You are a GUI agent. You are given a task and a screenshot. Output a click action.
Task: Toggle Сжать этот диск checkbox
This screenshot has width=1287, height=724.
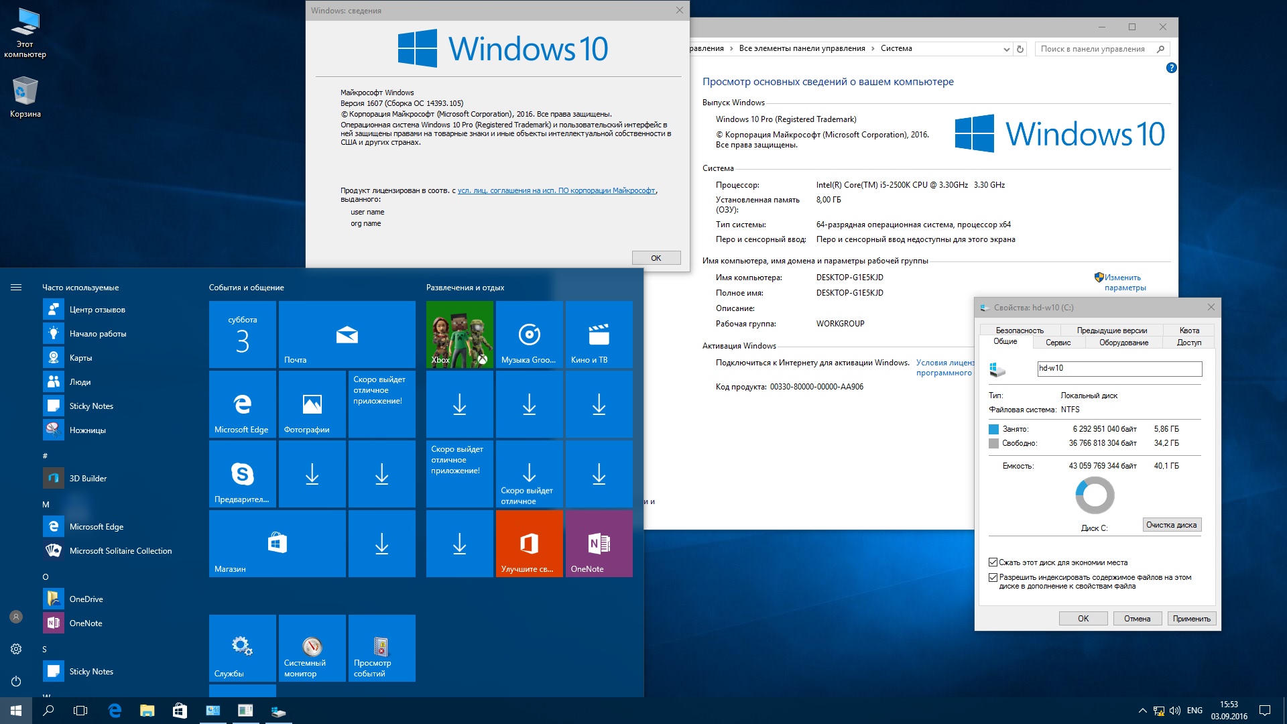[993, 562]
